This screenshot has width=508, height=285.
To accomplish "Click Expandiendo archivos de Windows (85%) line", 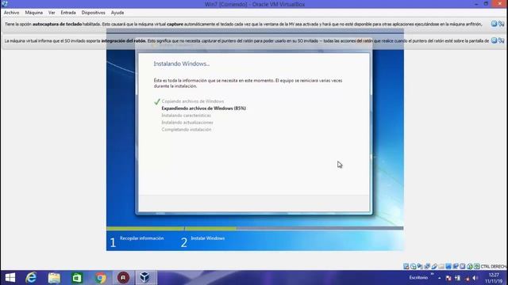I will click(x=203, y=108).
